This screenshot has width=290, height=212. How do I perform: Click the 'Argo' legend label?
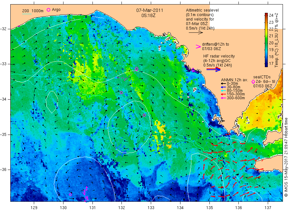point(56,10)
